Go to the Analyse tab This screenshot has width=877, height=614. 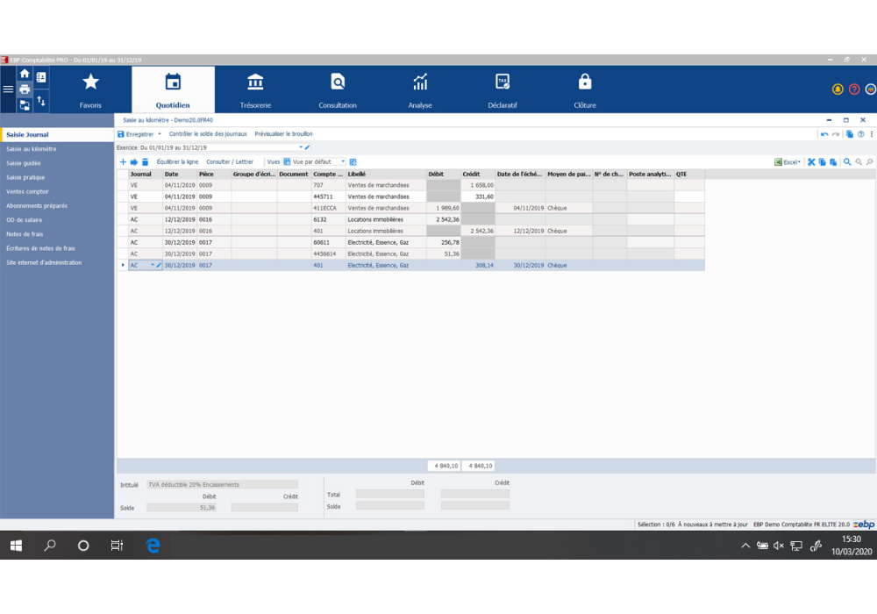tap(420, 90)
